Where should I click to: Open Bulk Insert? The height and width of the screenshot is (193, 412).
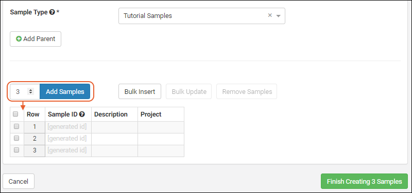click(x=140, y=92)
